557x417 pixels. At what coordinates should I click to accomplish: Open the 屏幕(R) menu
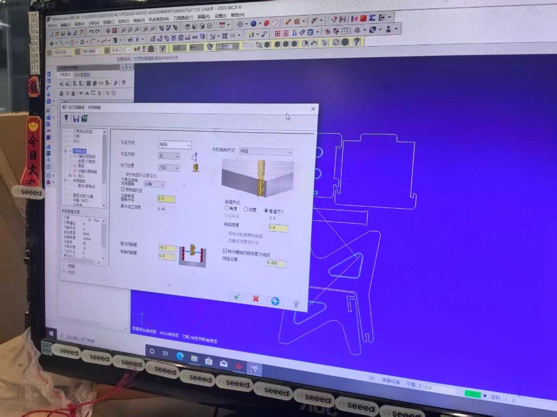pyautogui.click(x=203, y=17)
